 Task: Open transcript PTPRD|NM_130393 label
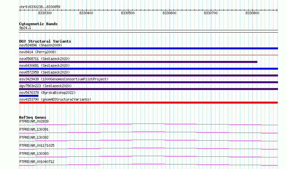34,154
